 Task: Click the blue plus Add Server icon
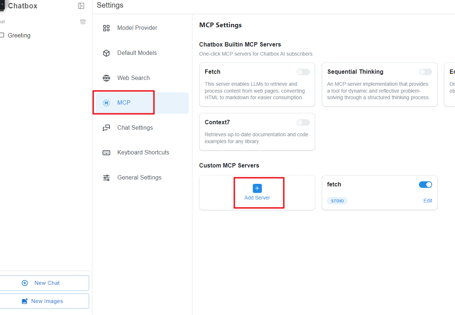257,188
